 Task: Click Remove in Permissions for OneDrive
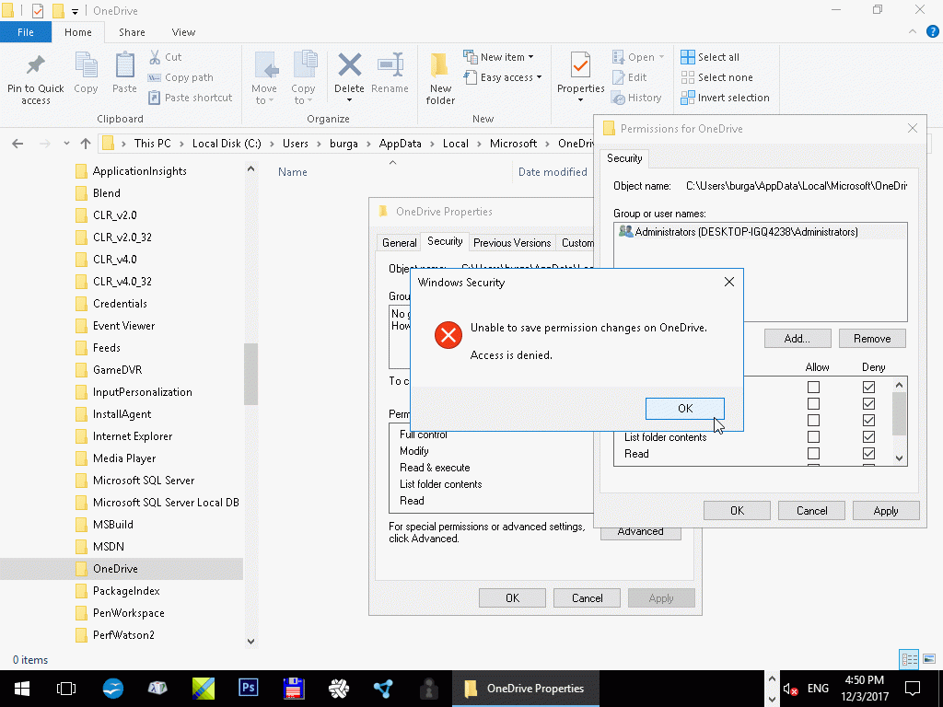click(x=872, y=339)
